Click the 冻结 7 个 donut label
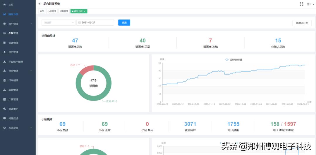 coord(75,65)
